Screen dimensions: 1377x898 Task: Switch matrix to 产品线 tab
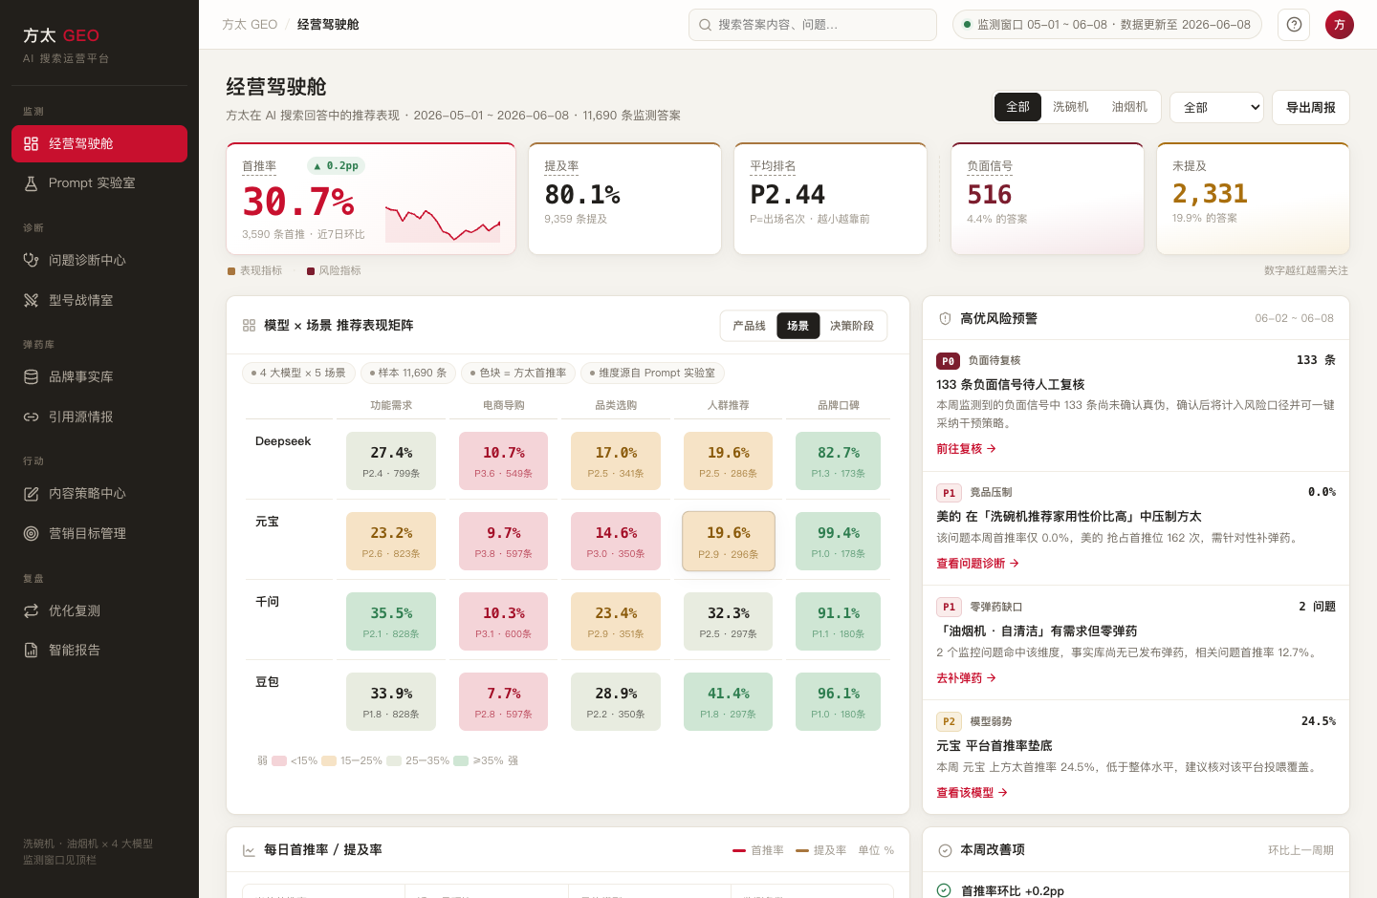(x=749, y=326)
